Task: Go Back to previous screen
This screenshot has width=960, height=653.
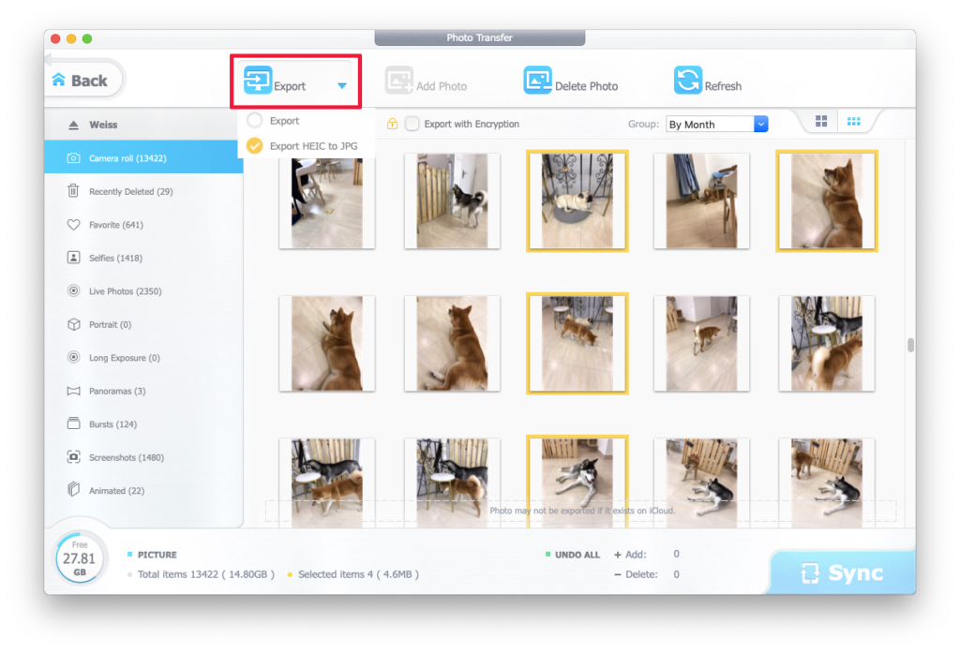Action: (x=81, y=81)
